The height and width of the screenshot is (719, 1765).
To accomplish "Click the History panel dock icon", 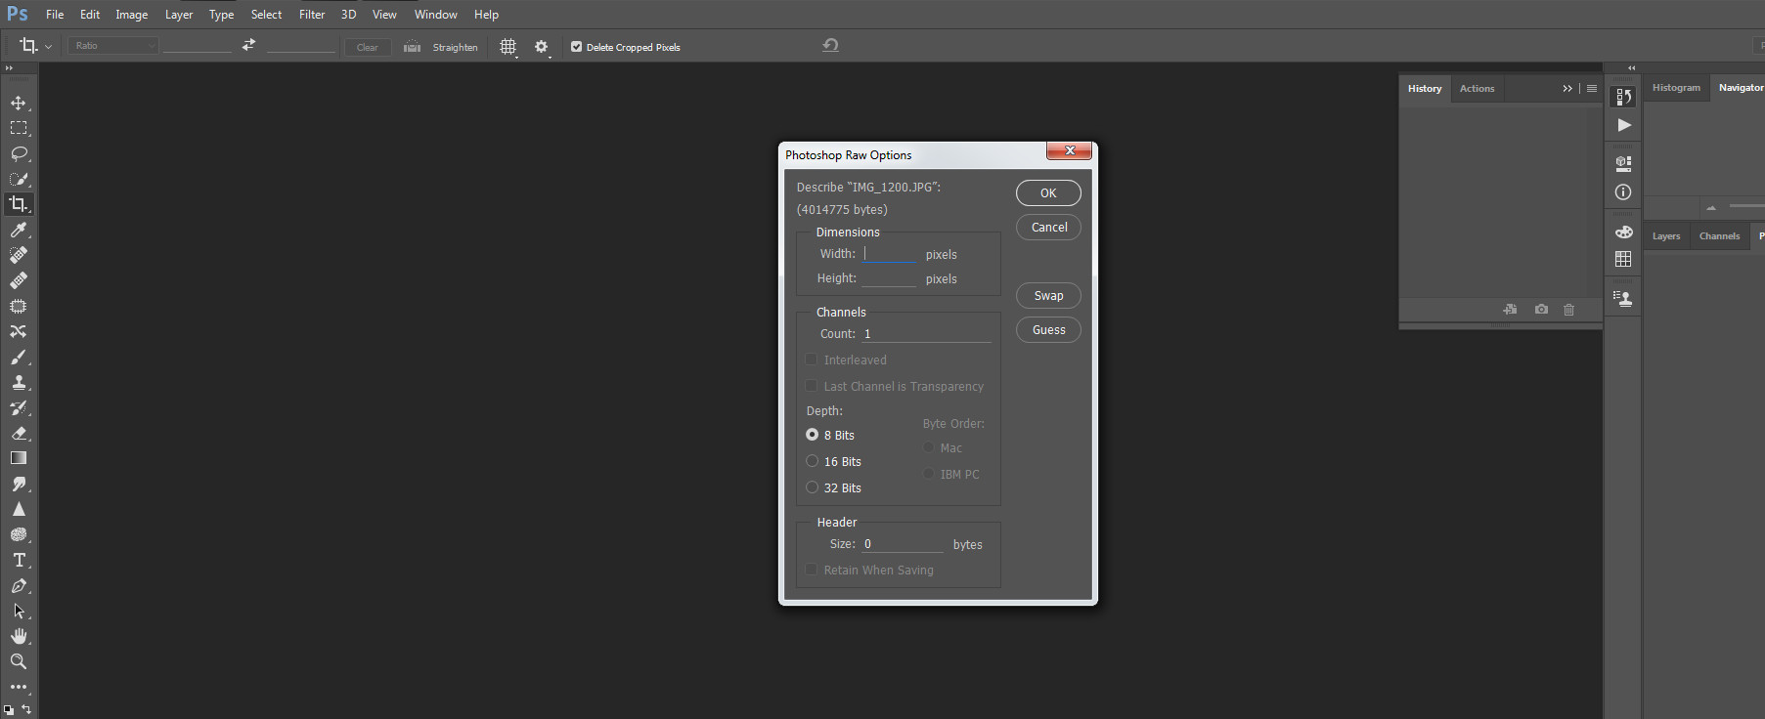I will point(1623,97).
